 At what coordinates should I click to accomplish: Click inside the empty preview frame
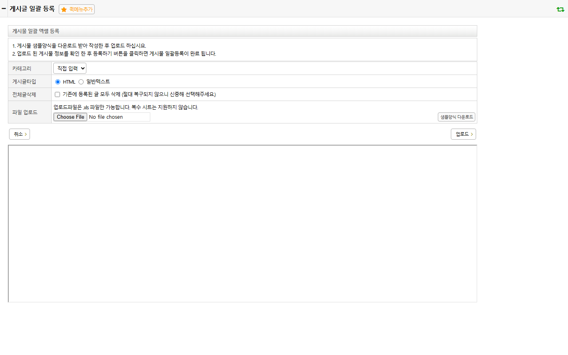pos(243,224)
